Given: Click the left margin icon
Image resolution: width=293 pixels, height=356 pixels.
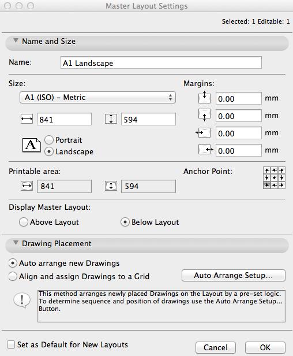Looking at the screenshot, I should [x=203, y=132].
